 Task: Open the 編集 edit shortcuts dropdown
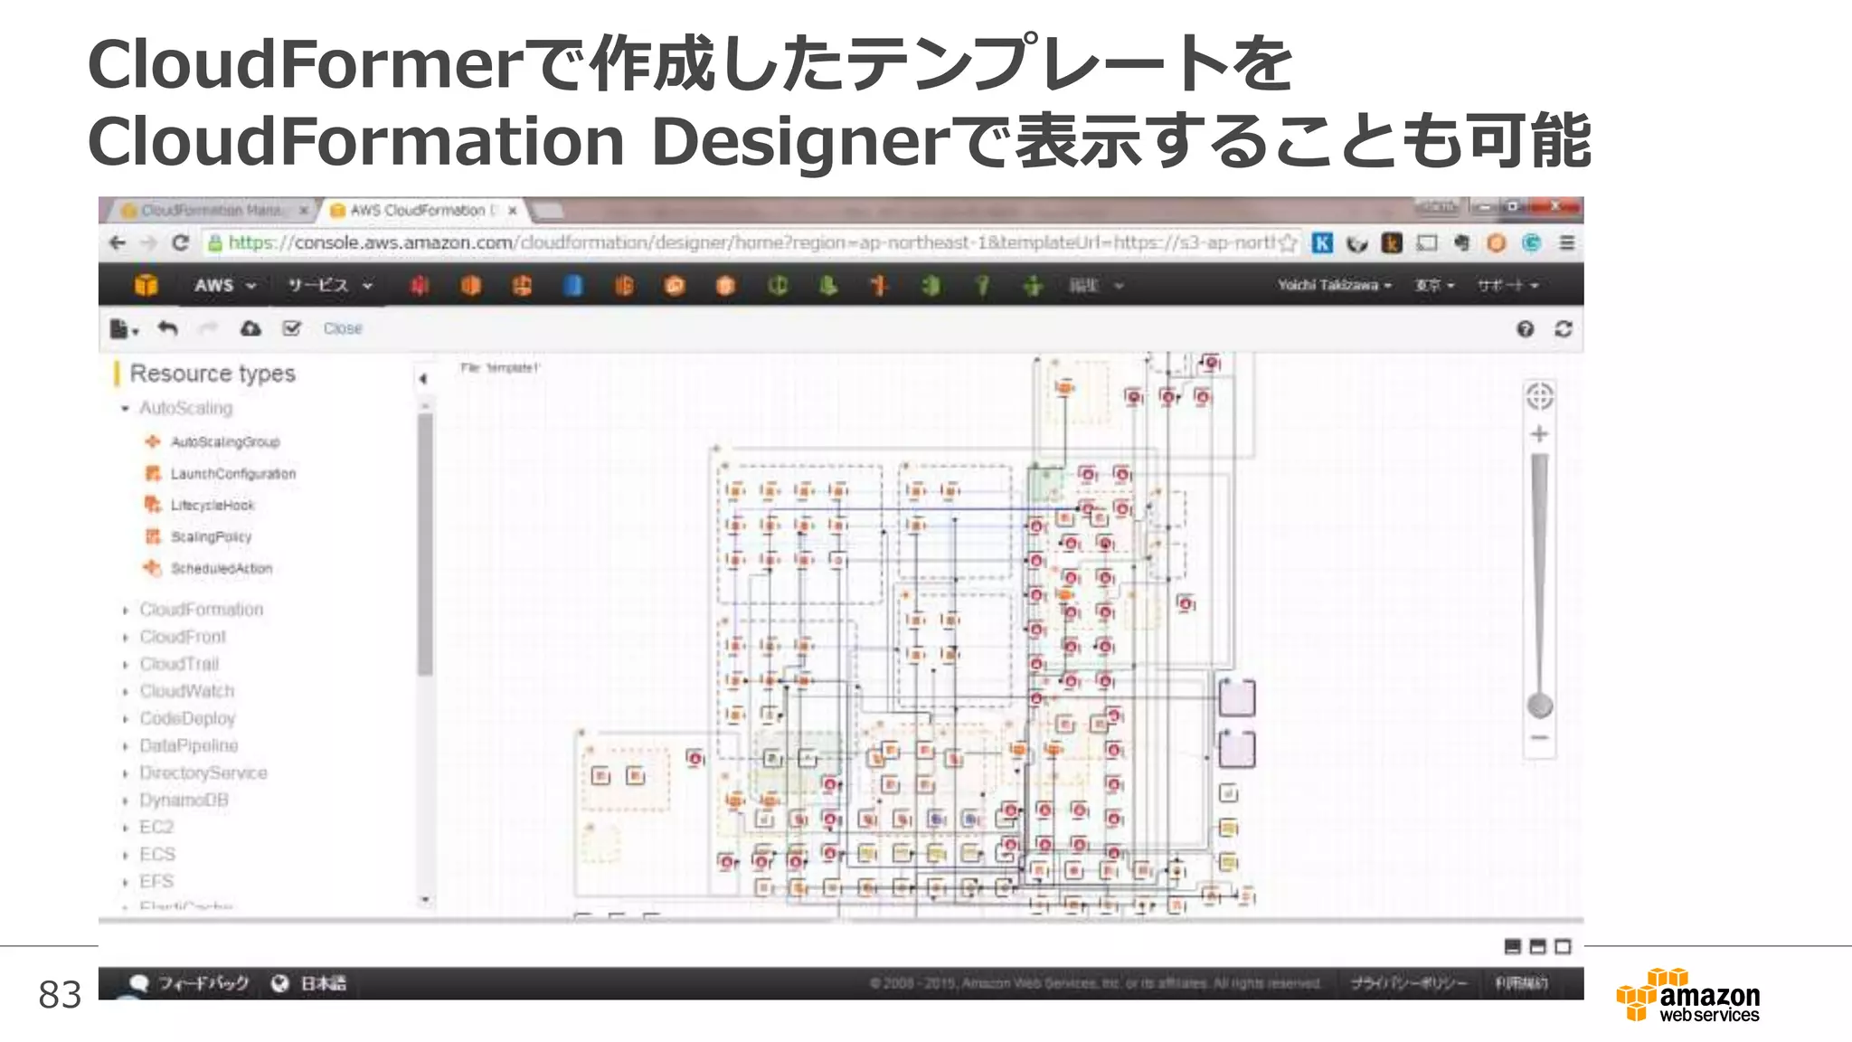pos(1096,286)
